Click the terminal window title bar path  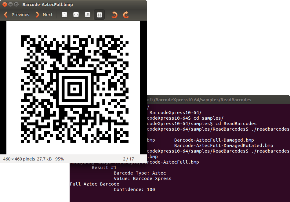(x=199, y=100)
